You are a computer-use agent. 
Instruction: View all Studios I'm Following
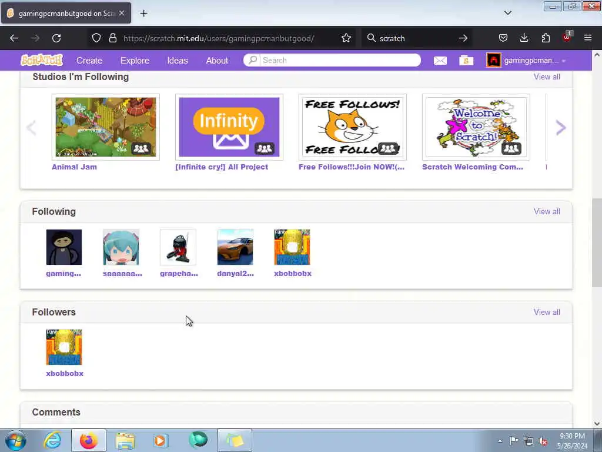tap(547, 77)
